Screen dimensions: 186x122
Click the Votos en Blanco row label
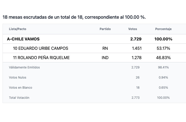[x=21, y=88]
